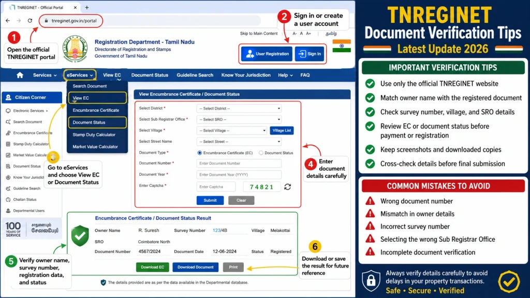The width and height of the screenshot is (530, 298).
Task: Expand the Services menu
Action: point(45,75)
